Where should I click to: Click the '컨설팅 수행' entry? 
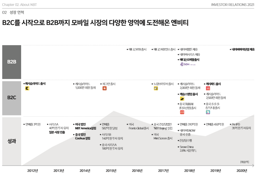point(186,141)
